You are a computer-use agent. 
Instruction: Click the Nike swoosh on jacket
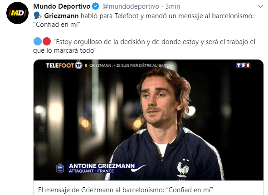(x=139, y=168)
